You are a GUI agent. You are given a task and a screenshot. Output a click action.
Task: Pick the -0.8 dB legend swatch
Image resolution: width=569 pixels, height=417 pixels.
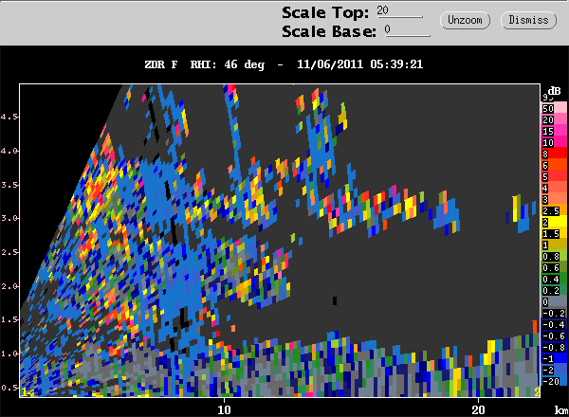click(554, 348)
